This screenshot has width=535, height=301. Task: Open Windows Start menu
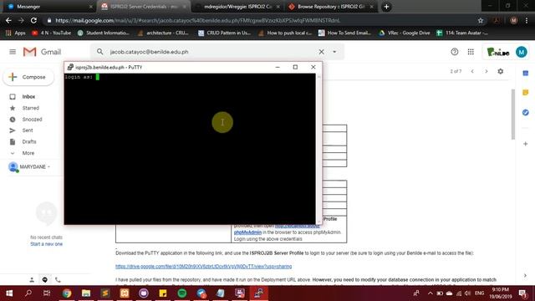[9, 293]
